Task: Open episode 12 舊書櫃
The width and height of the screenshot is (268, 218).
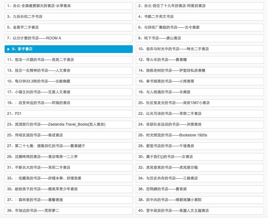Action: click(200, 60)
